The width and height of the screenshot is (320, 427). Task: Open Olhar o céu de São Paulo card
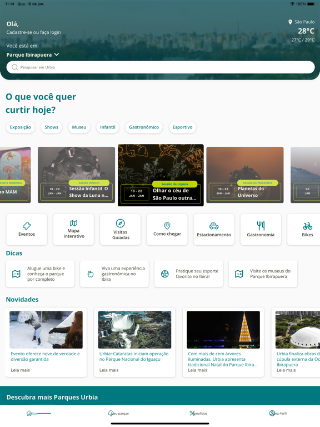click(161, 175)
